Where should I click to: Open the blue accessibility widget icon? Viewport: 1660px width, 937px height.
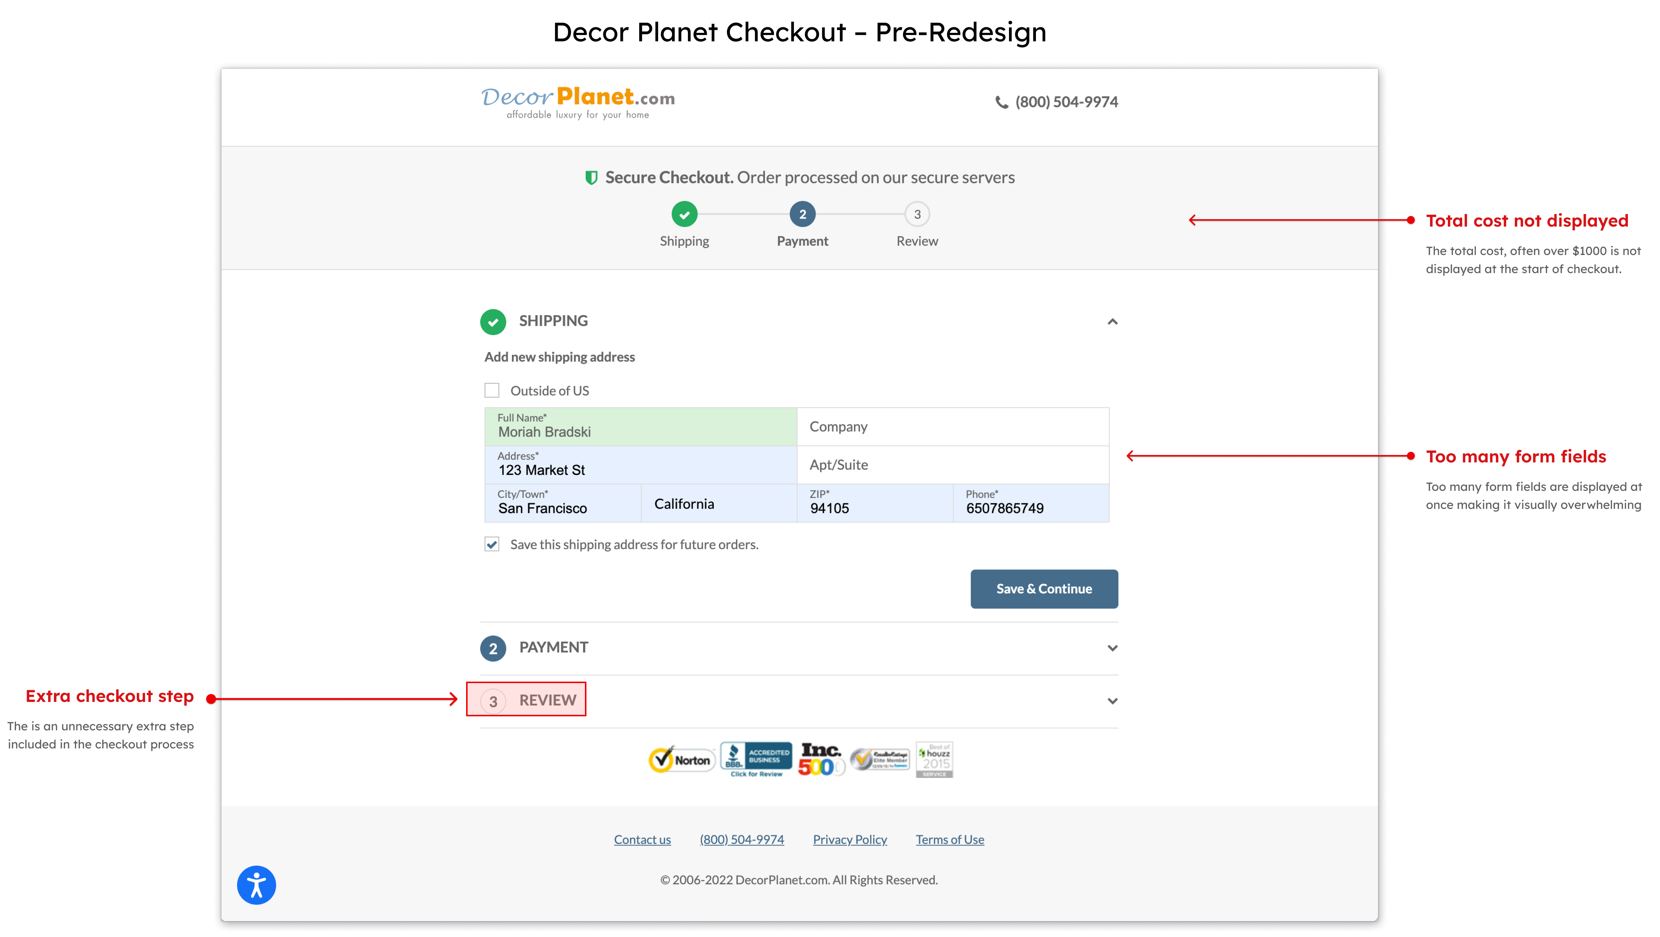click(x=256, y=885)
